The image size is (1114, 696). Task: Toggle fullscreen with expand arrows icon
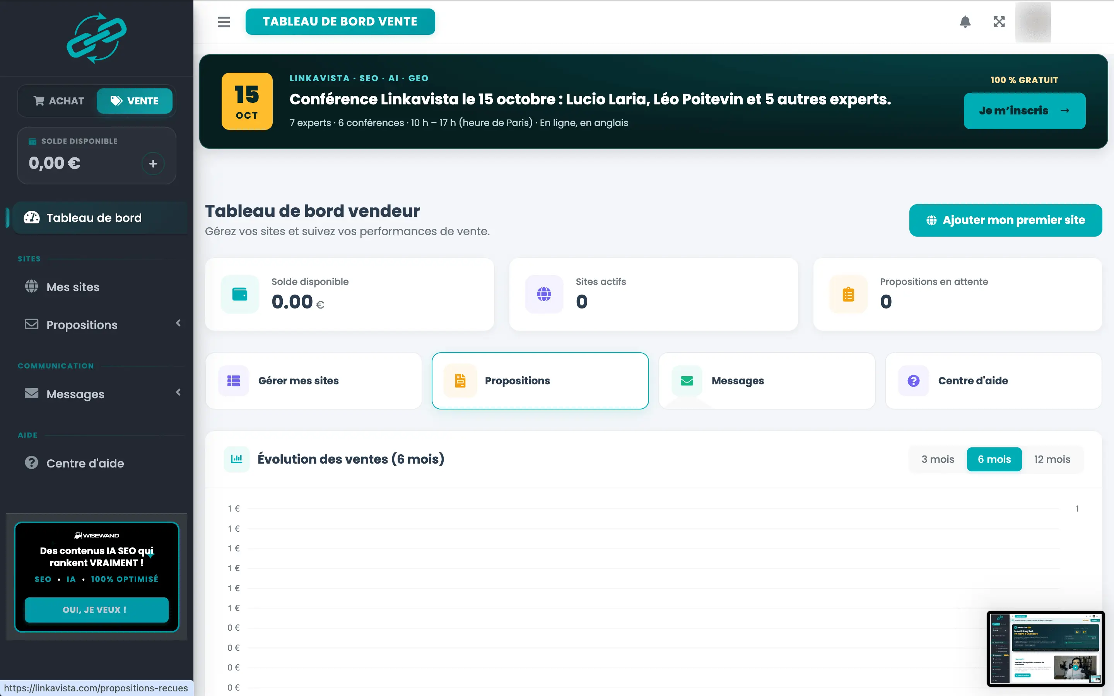coord(999,22)
